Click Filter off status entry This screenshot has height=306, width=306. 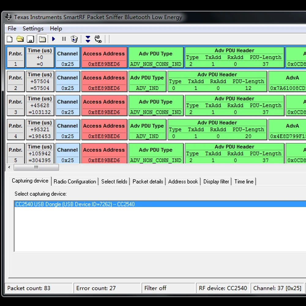[x=168, y=288]
